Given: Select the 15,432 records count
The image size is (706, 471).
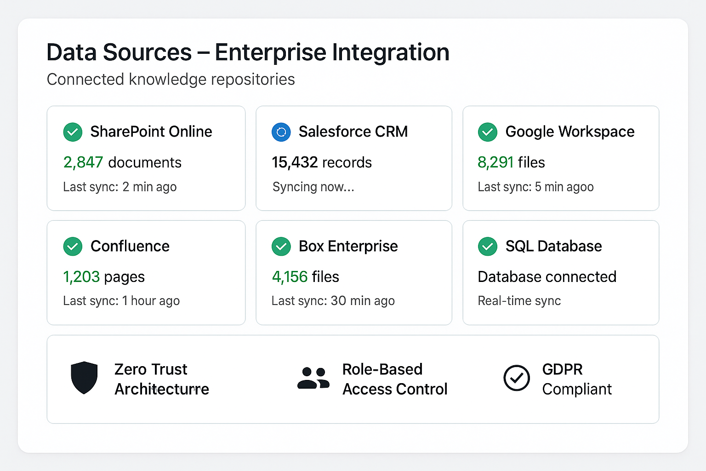Looking at the screenshot, I should 322,162.
